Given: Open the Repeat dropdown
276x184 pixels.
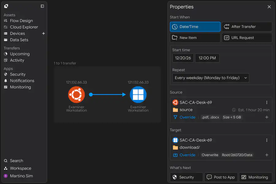Looking at the screenshot, I should pyautogui.click(x=211, y=78).
